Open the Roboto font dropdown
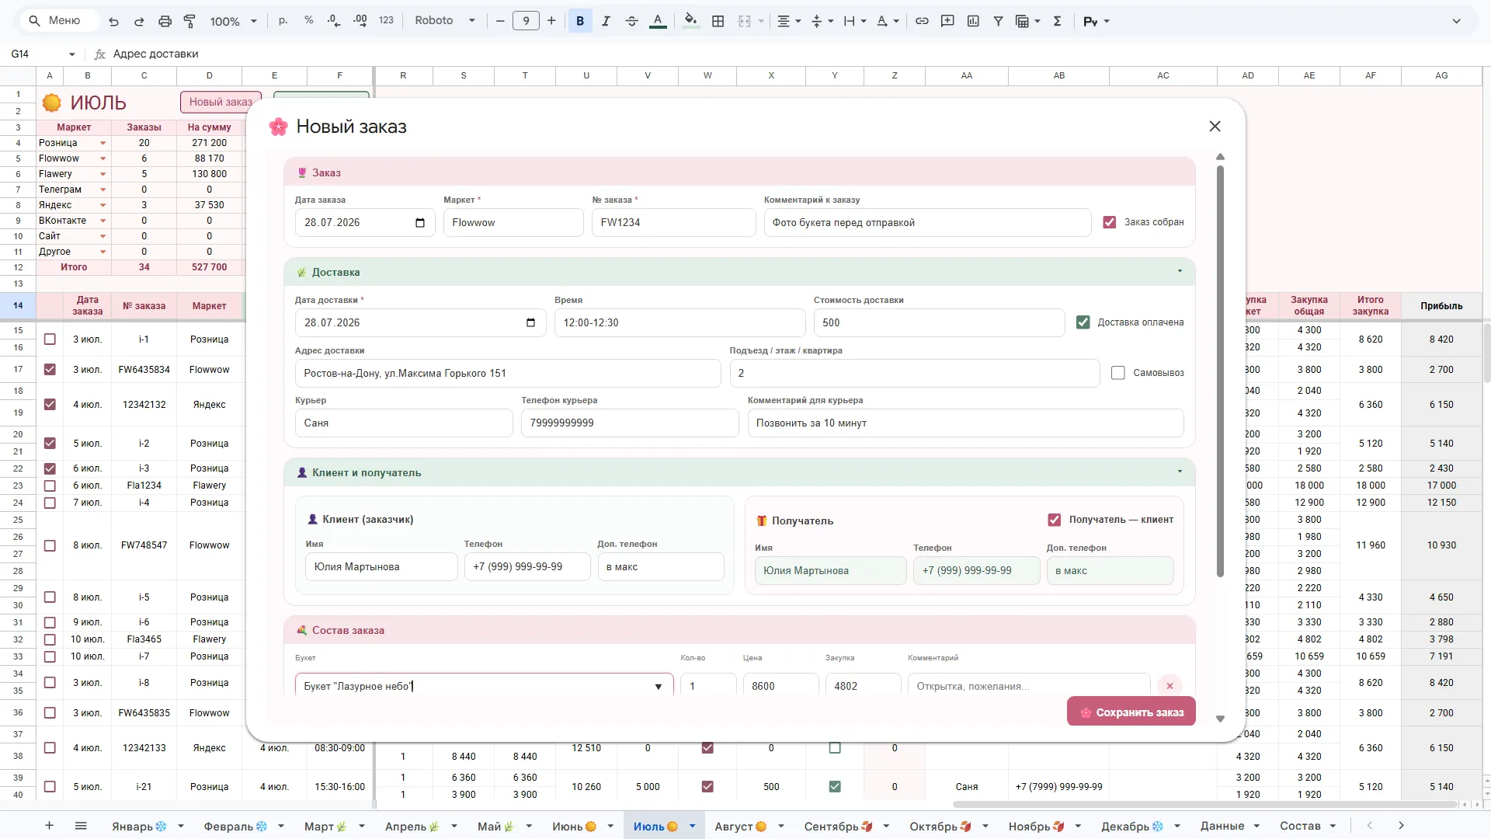Viewport: 1491px width, 839px height. click(x=445, y=21)
